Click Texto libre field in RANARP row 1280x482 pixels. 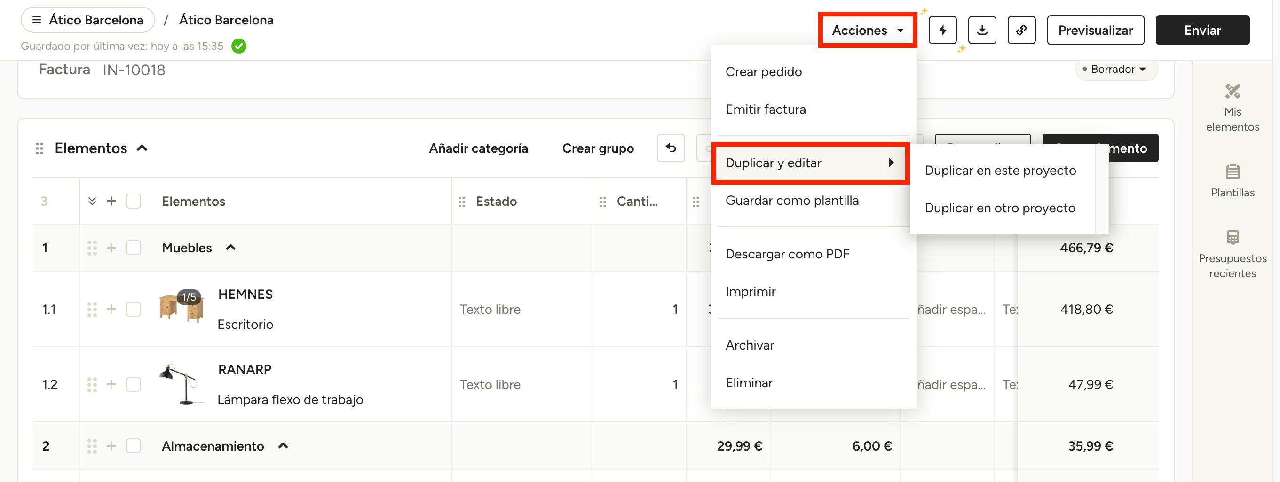coord(490,384)
